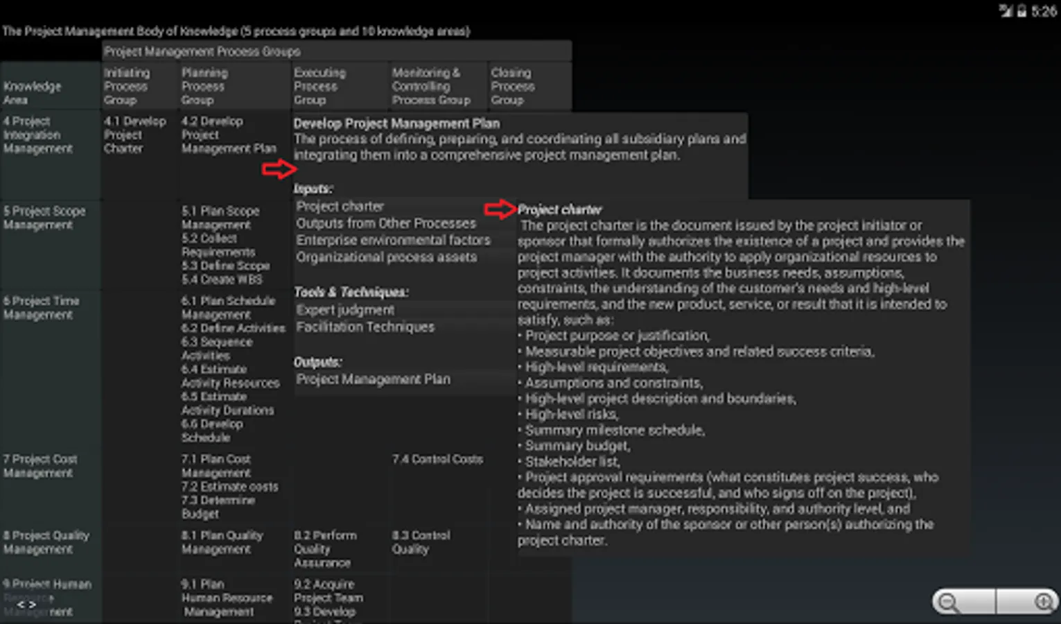This screenshot has width=1061, height=624.
Task: Tap the battery icon in status bar
Action: pyautogui.click(x=1021, y=11)
